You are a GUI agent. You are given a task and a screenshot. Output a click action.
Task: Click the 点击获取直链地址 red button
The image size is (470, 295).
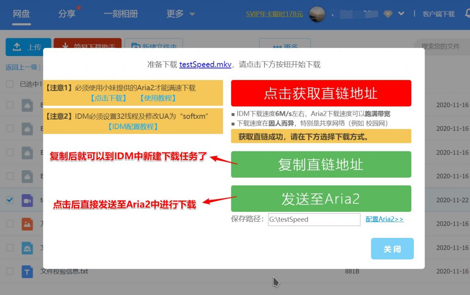[321, 93]
